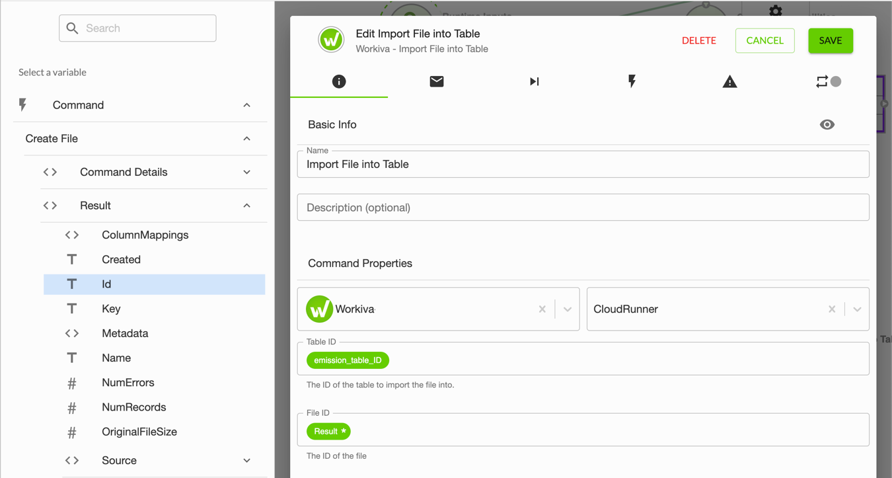Switch to the email notification tab
The width and height of the screenshot is (892, 478).
(437, 81)
